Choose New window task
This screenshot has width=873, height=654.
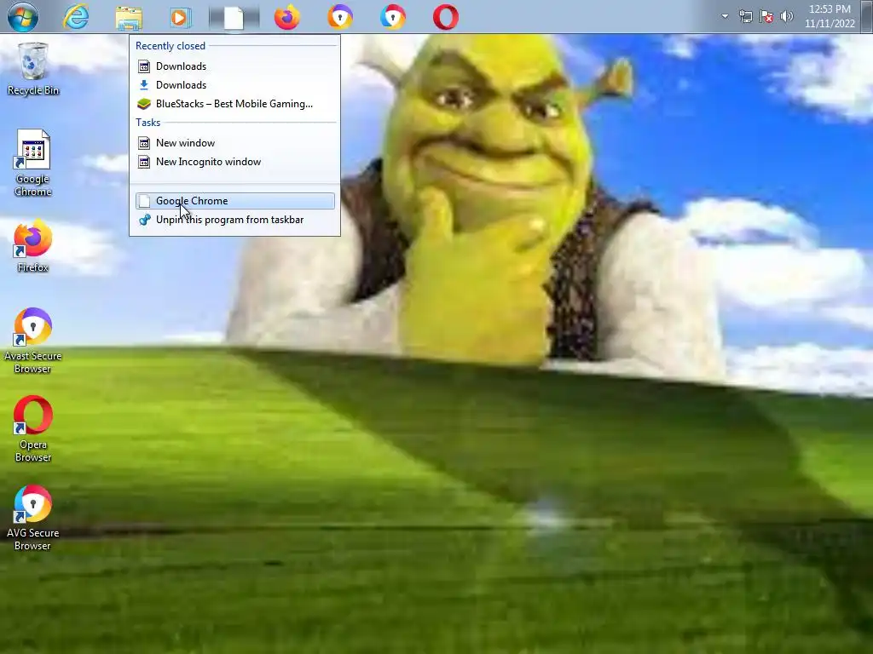235,143
